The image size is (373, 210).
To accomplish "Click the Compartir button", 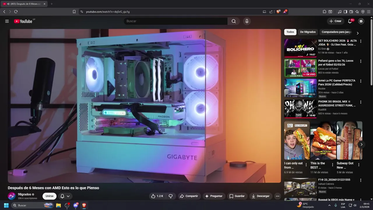I will [189, 196].
